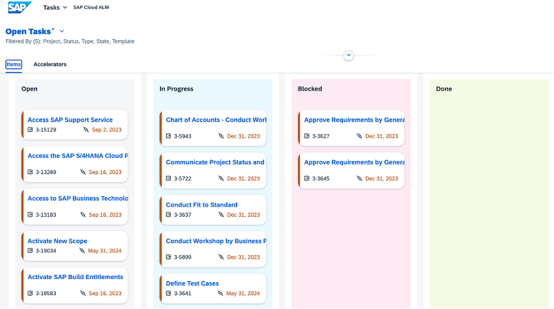Click task ID 3-19034
This screenshot has width=554, height=309.
point(46,250)
